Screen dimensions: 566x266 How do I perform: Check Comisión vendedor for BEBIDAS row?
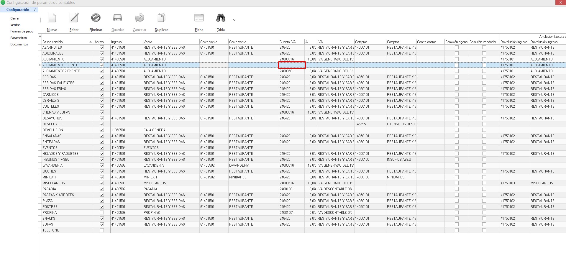[484, 77]
